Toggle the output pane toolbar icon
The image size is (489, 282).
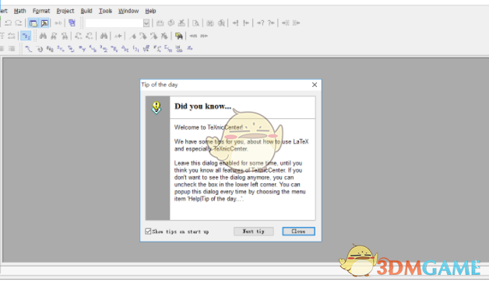click(x=44, y=23)
